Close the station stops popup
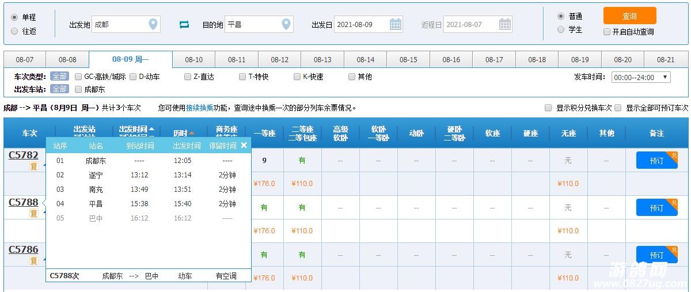 [244, 145]
